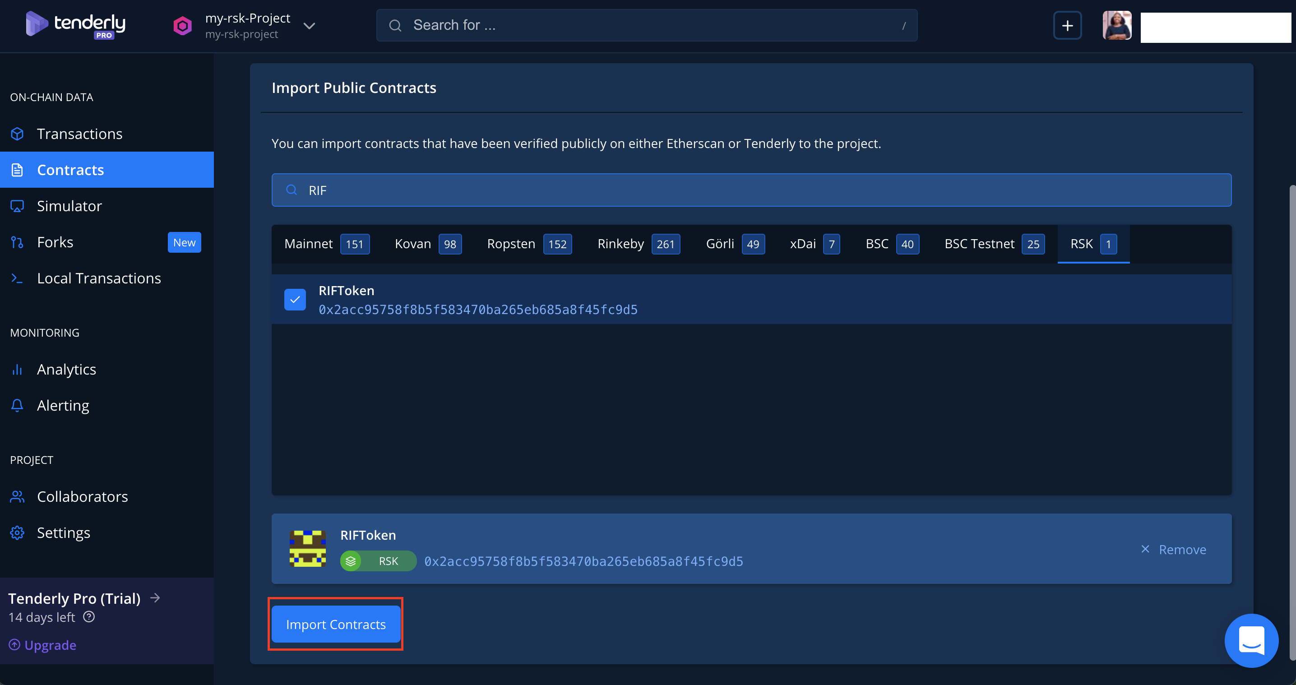
Task: Expand the my-rsk-Project dropdown chevron
Action: pos(309,26)
